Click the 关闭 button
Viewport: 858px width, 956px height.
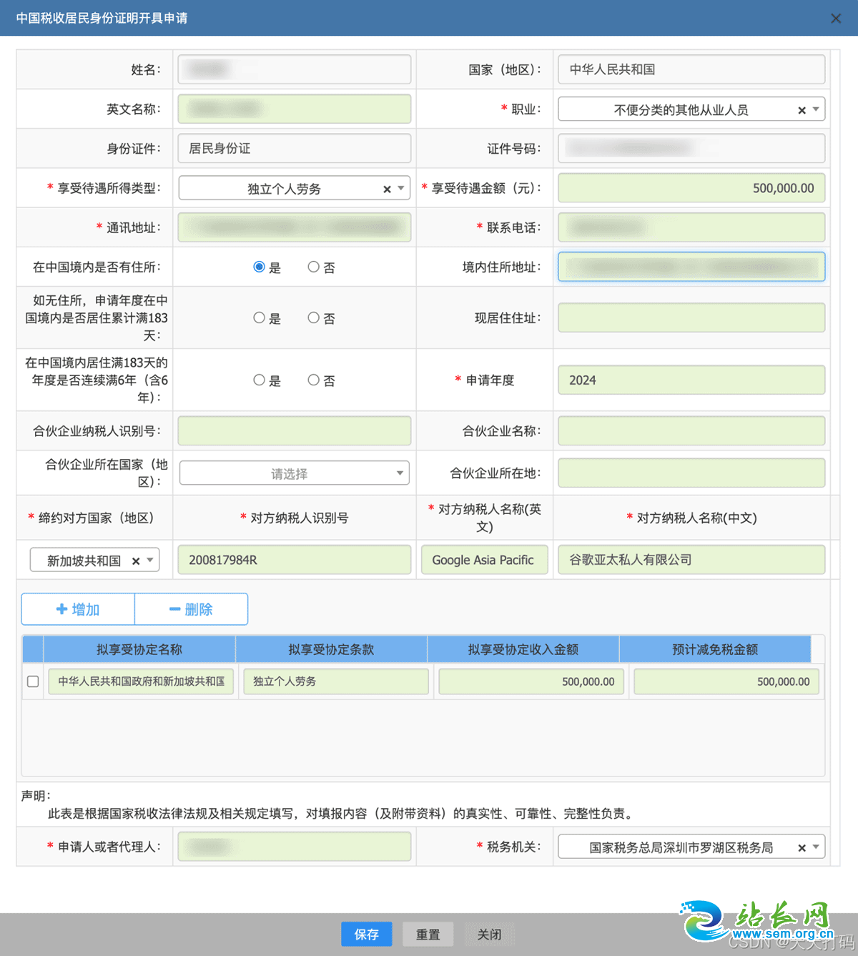point(490,935)
